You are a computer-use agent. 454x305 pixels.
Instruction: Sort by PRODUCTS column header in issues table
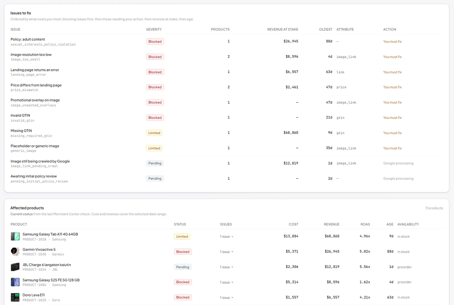click(x=220, y=29)
